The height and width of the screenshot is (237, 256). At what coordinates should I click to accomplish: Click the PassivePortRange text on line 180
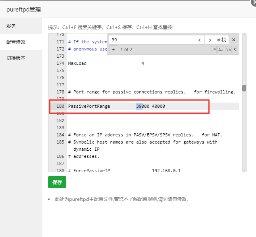pyautogui.click(x=89, y=106)
